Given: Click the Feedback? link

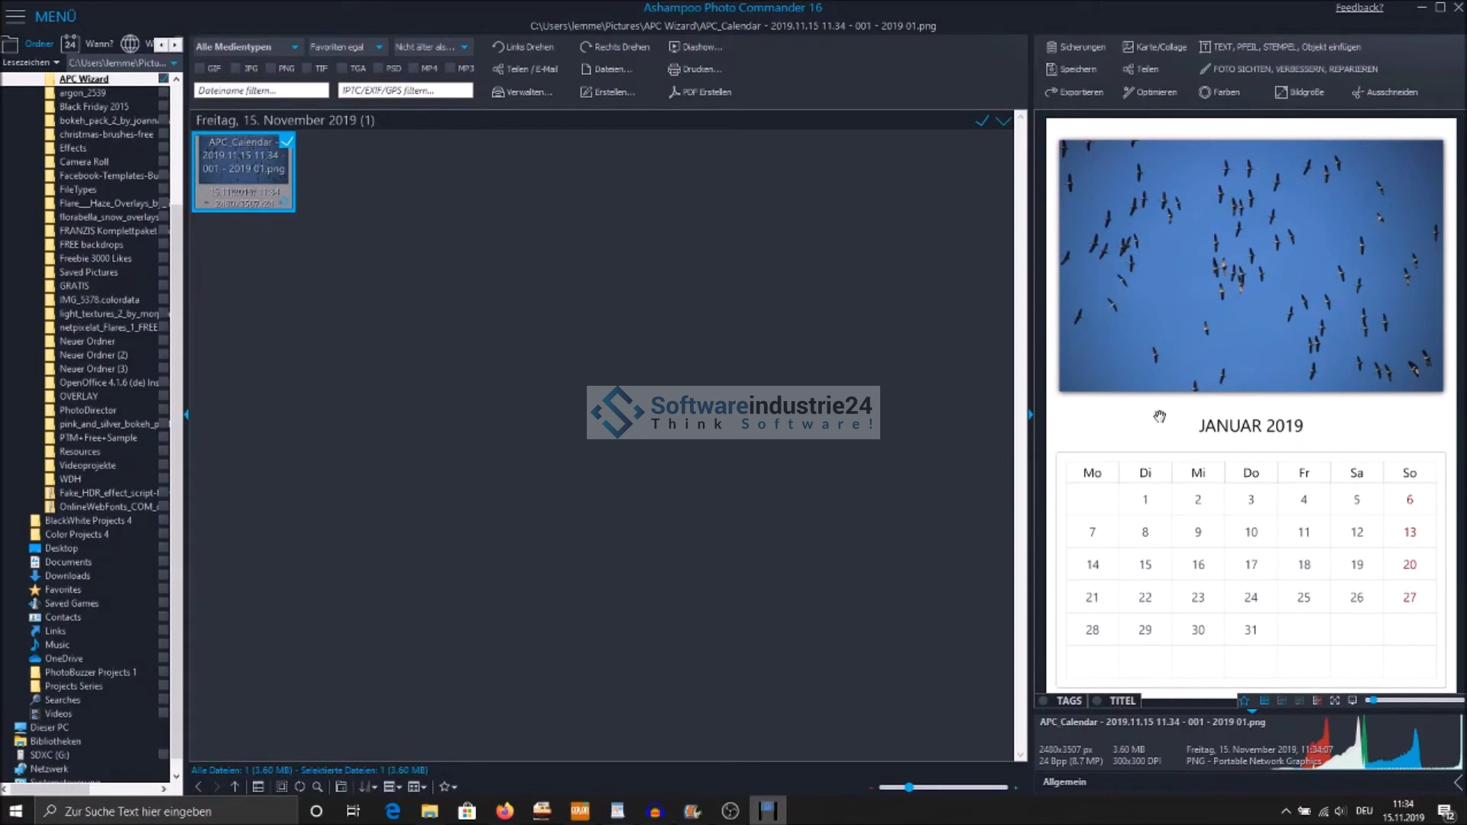Looking at the screenshot, I should tap(1359, 8).
